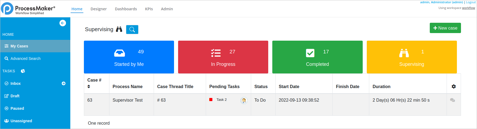Image resolution: width=477 pixels, height=129 pixels.
Task: Click the New case button
Action: pyautogui.click(x=445, y=28)
